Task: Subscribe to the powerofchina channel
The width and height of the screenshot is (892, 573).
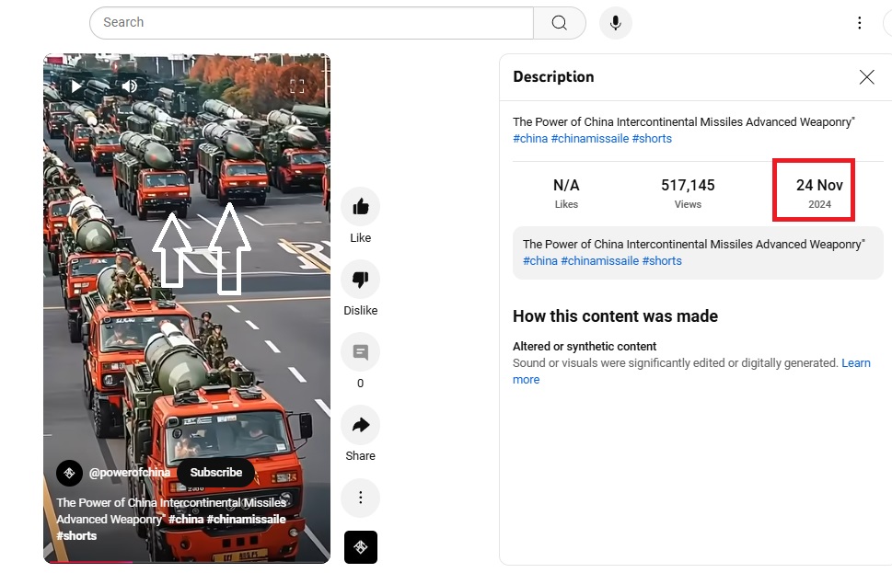Action: [x=215, y=473]
